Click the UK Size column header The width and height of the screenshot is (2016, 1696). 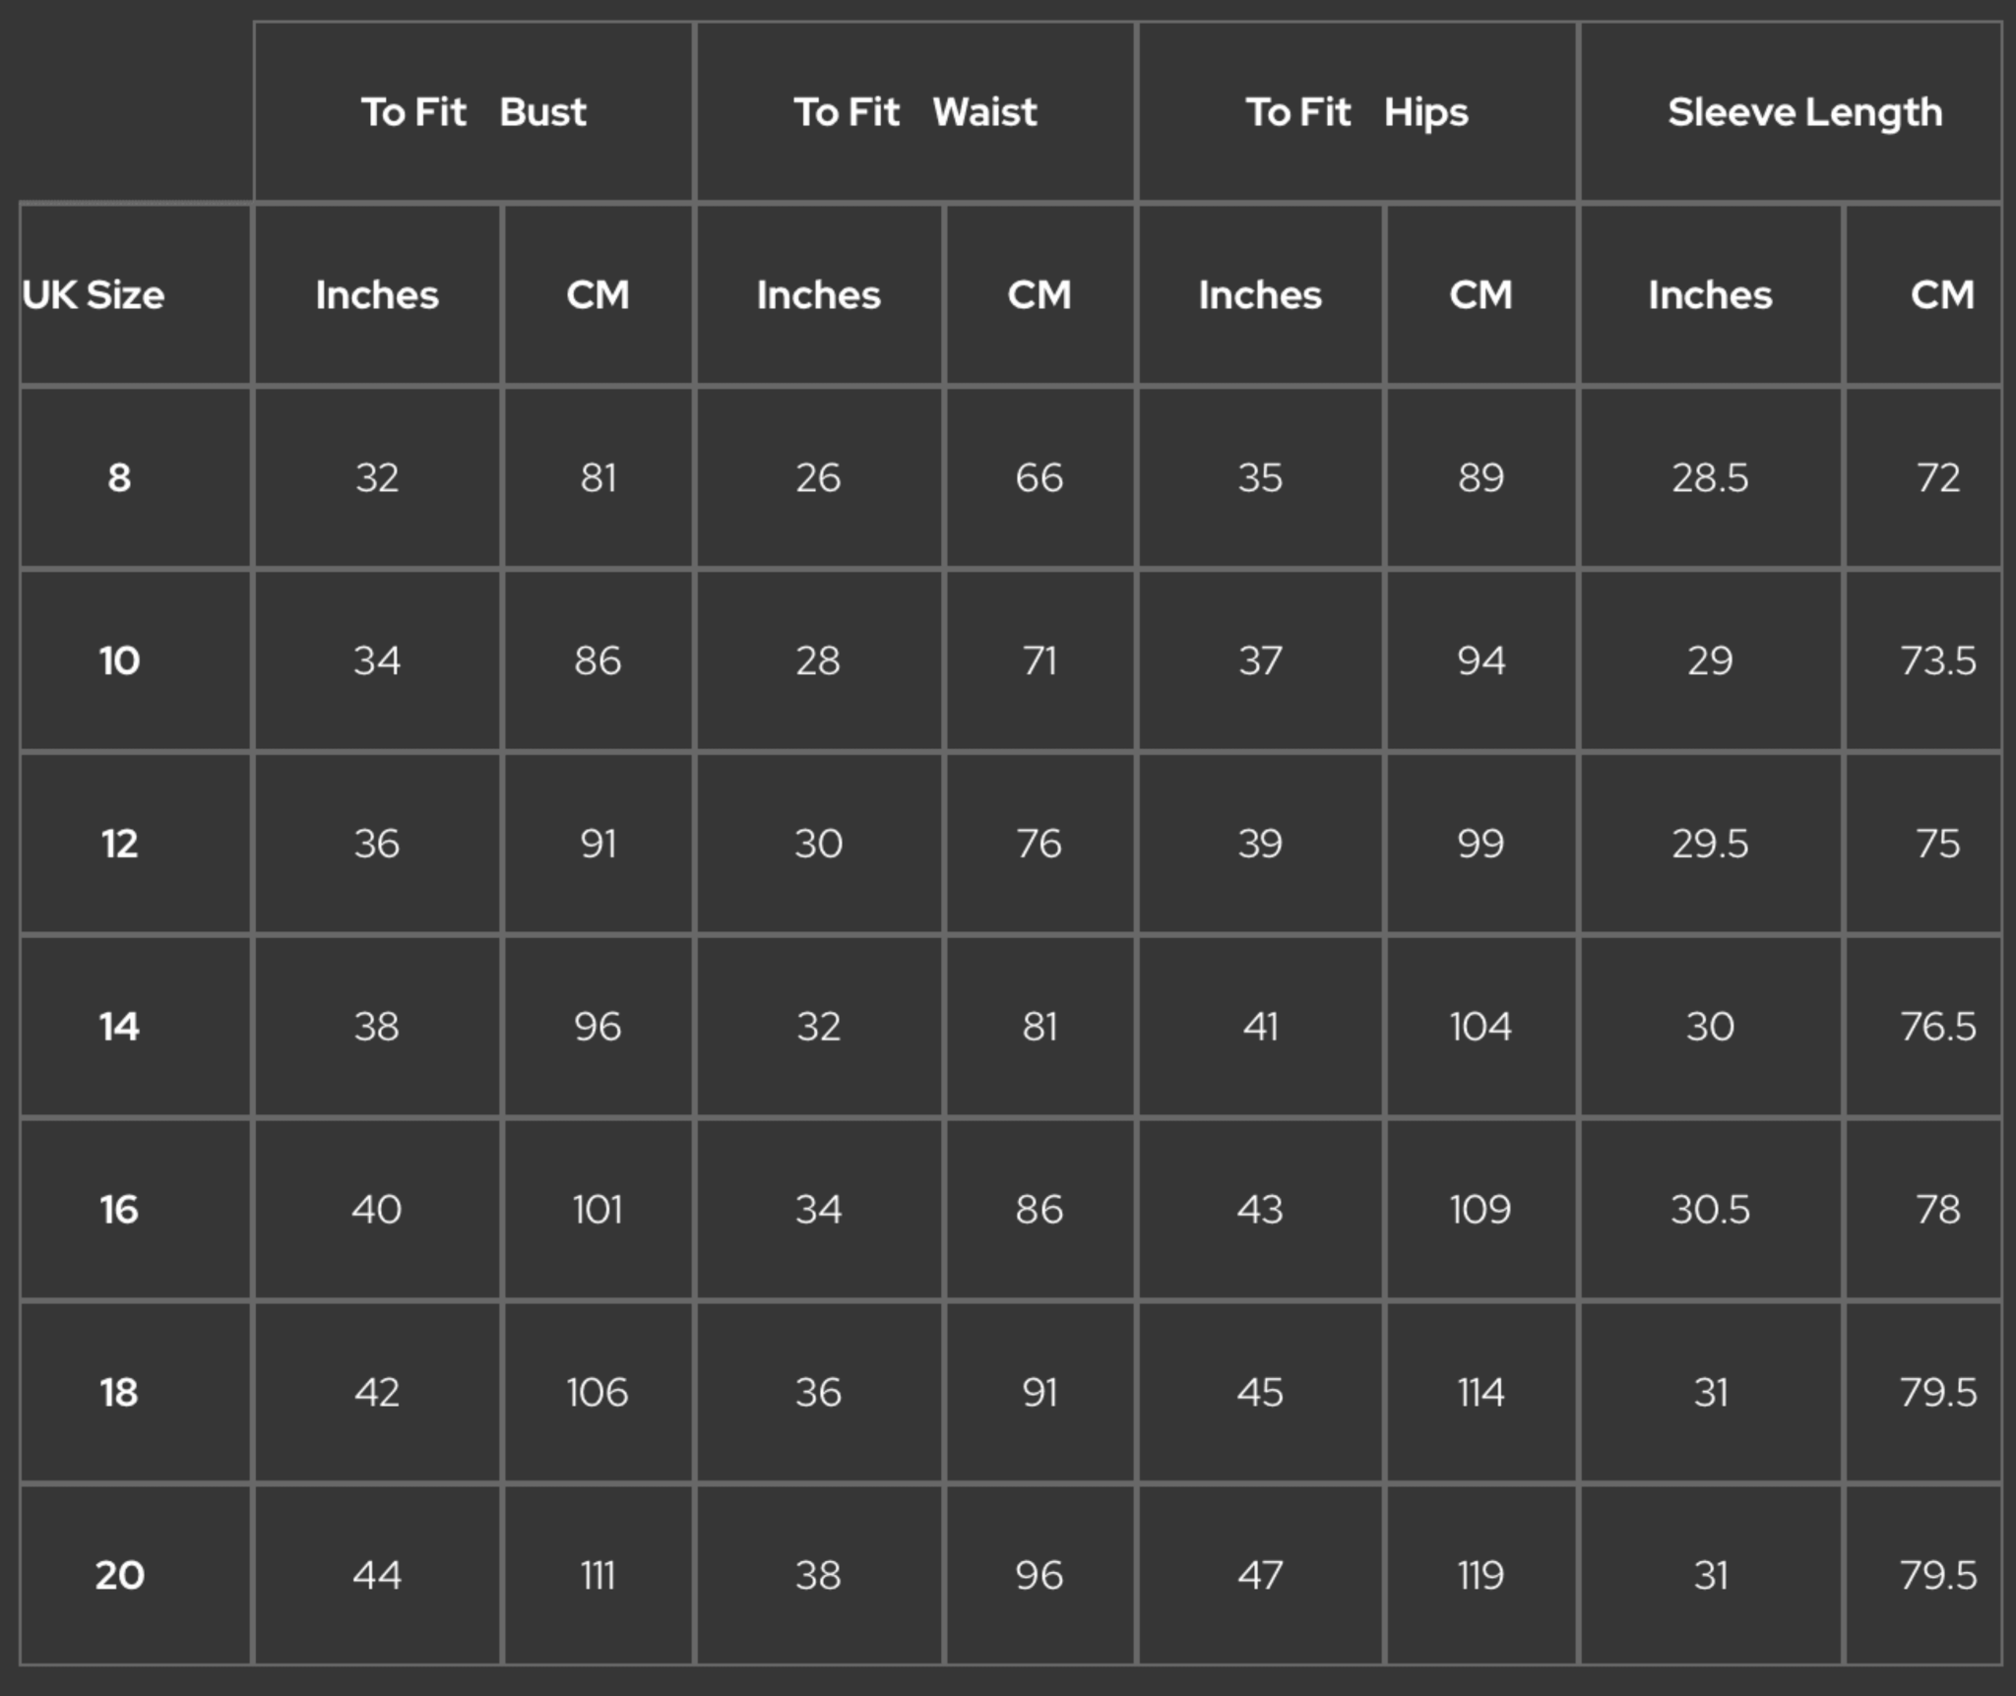click(94, 294)
